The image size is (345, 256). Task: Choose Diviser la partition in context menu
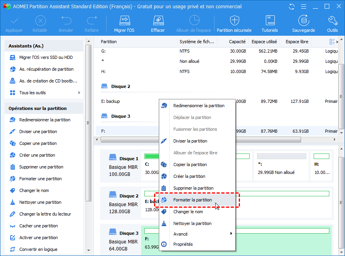point(197,141)
